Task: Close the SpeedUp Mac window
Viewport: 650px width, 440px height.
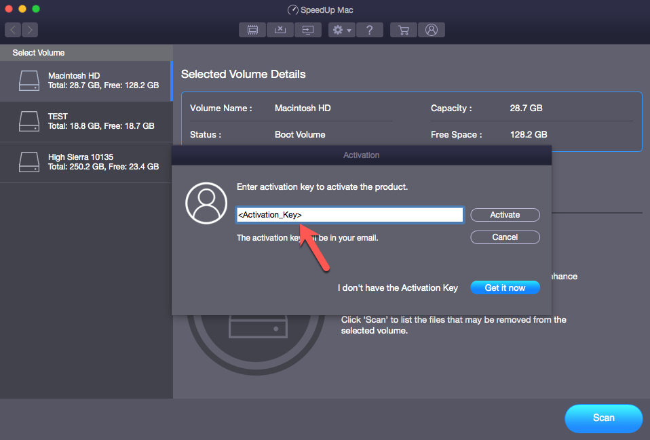Action: [9, 9]
